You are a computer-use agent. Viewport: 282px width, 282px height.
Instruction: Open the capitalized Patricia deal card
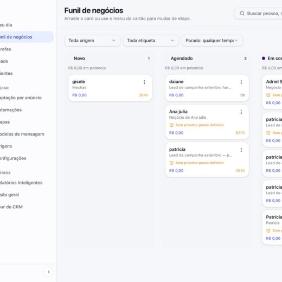coord(272,227)
